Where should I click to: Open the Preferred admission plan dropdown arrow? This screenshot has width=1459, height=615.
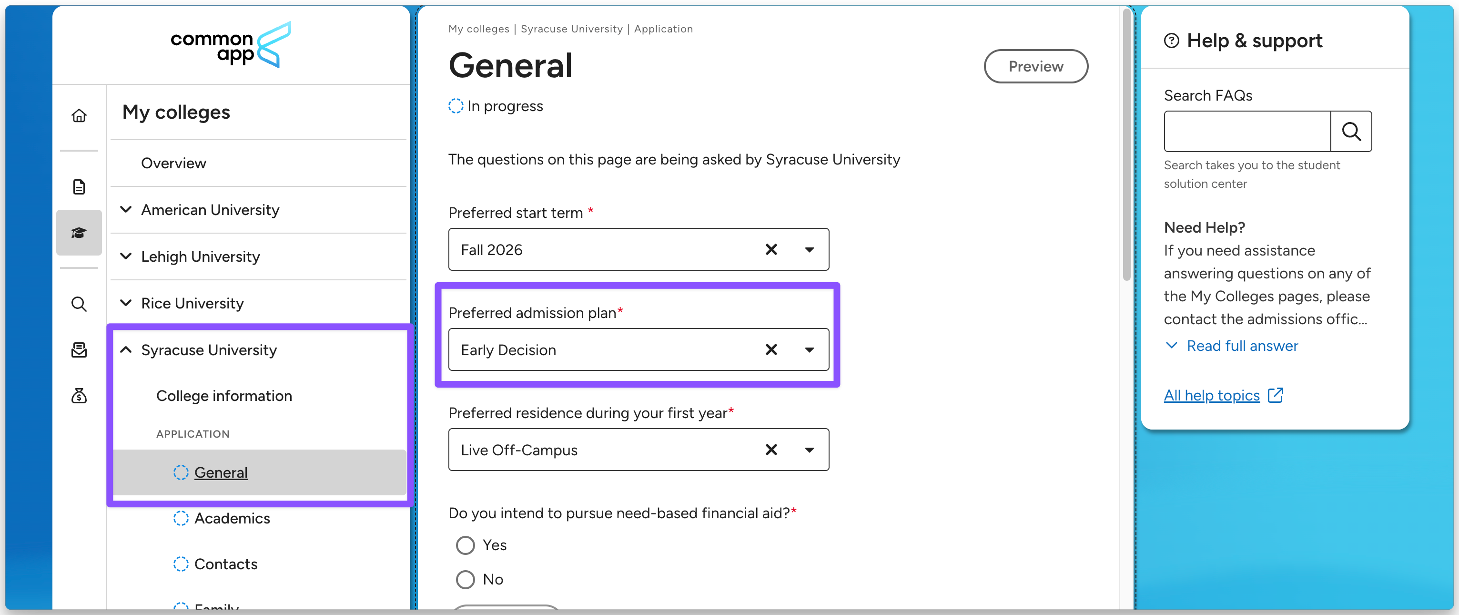pyautogui.click(x=810, y=350)
